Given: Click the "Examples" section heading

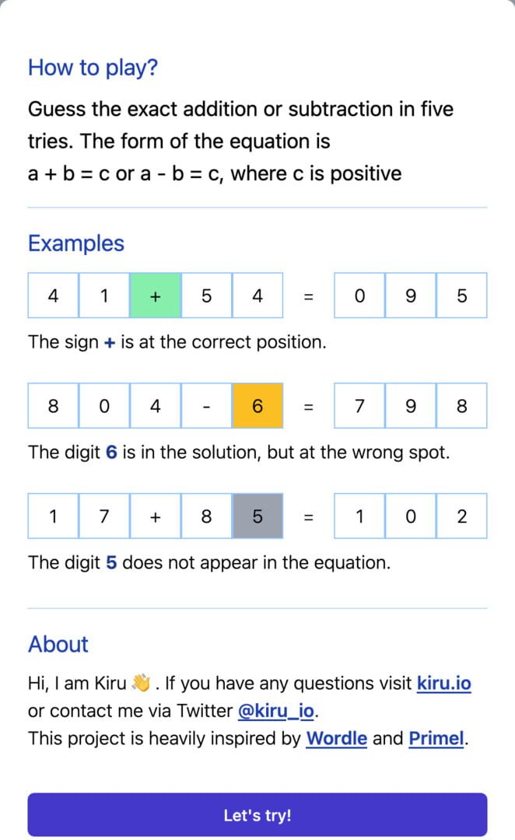Looking at the screenshot, I should click(x=75, y=243).
